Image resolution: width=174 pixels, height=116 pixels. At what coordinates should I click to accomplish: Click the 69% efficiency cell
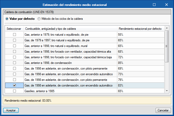(x=141, y=69)
